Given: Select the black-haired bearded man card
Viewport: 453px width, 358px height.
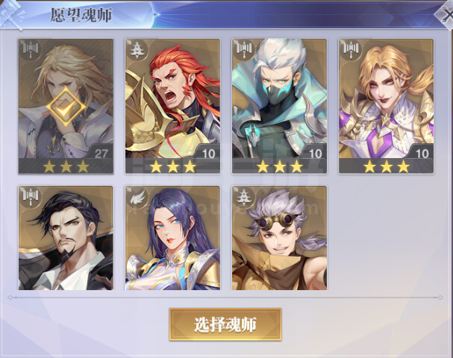Looking at the screenshot, I should tap(66, 238).
